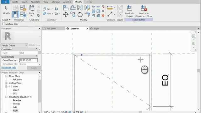The image size is (201, 113).
Task: Switch to the Right view tab
Action: [96, 29]
